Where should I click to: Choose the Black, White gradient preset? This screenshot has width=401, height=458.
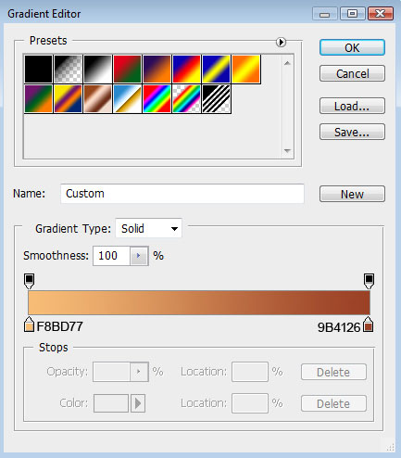click(97, 69)
